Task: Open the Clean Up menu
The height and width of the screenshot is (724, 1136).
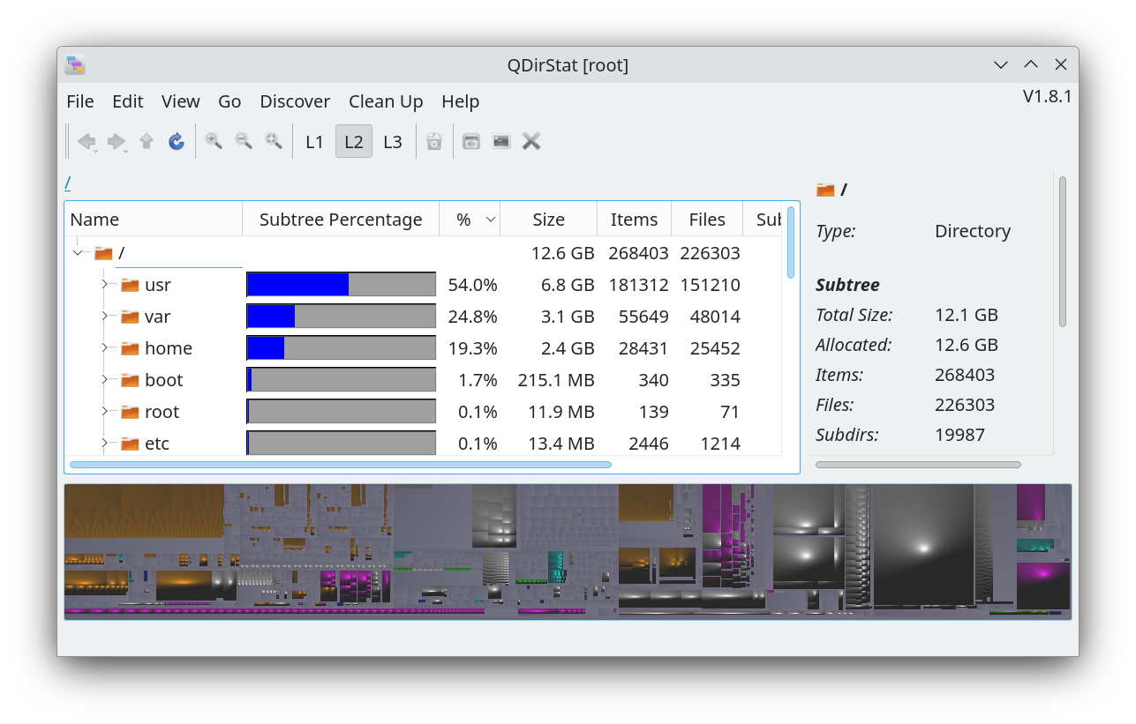Action: [x=386, y=101]
